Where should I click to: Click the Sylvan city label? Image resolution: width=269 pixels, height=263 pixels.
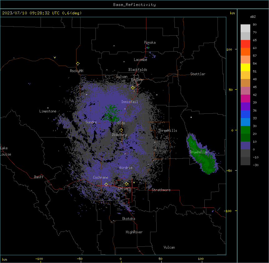(122, 77)
